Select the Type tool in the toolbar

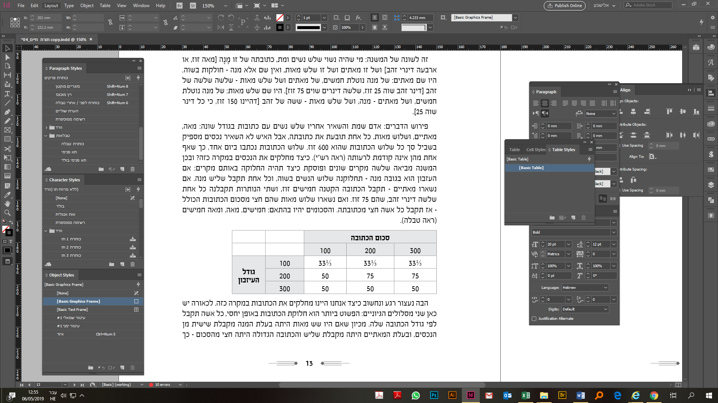(x=7, y=94)
